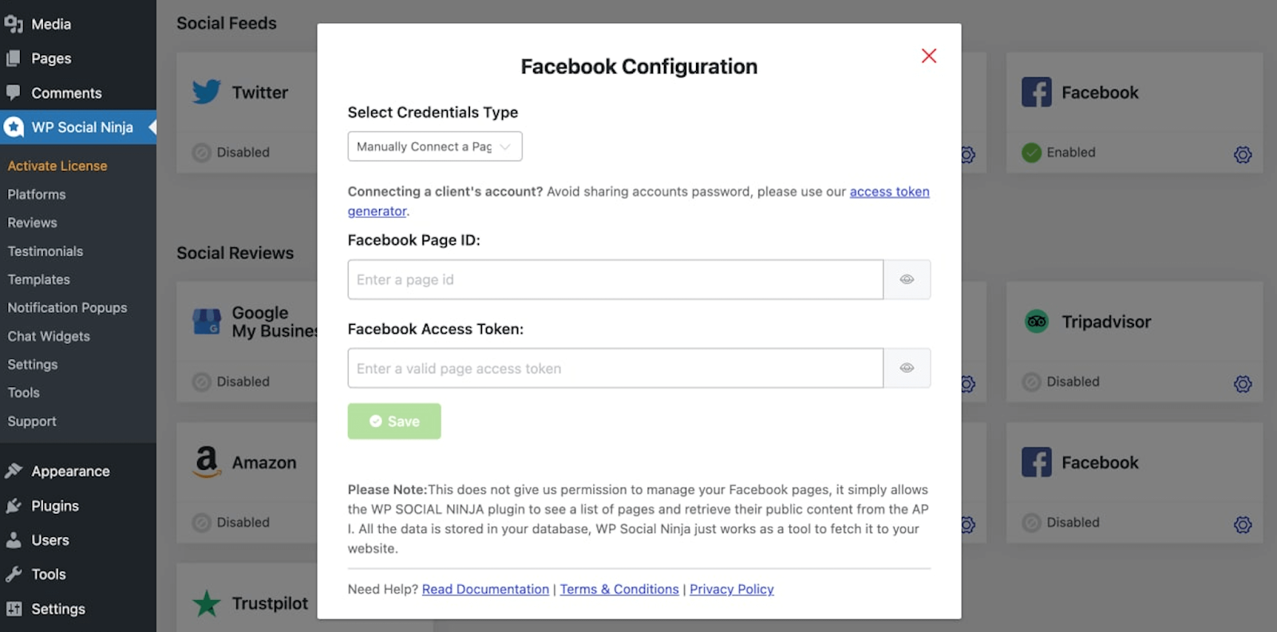Click the Facebook Access Token input field
Image resolution: width=1277 pixels, height=632 pixels.
tap(615, 368)
